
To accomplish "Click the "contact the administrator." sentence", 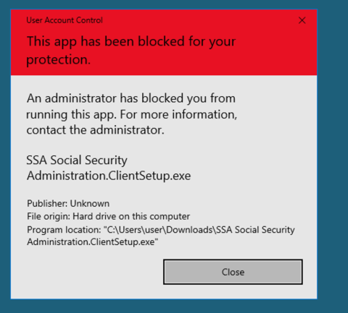I will [96, 130].
